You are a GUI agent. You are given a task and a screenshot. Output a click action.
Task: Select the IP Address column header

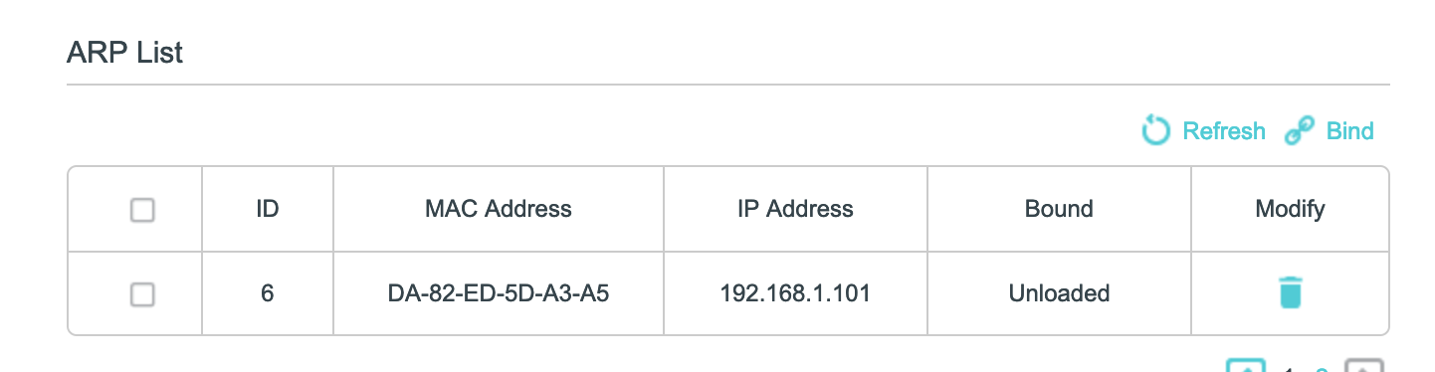(x=795, y=209)
